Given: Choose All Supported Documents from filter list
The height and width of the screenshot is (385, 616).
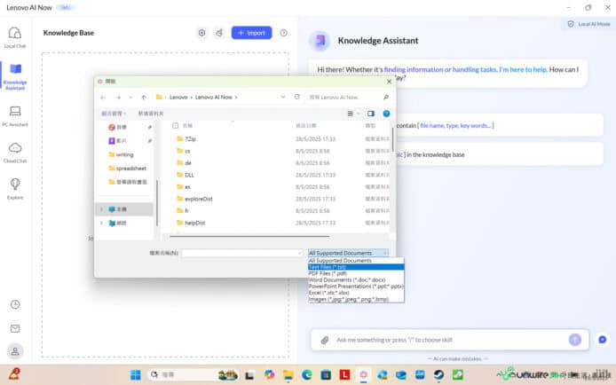Looking at the screenshot, I should pos(356,261).
